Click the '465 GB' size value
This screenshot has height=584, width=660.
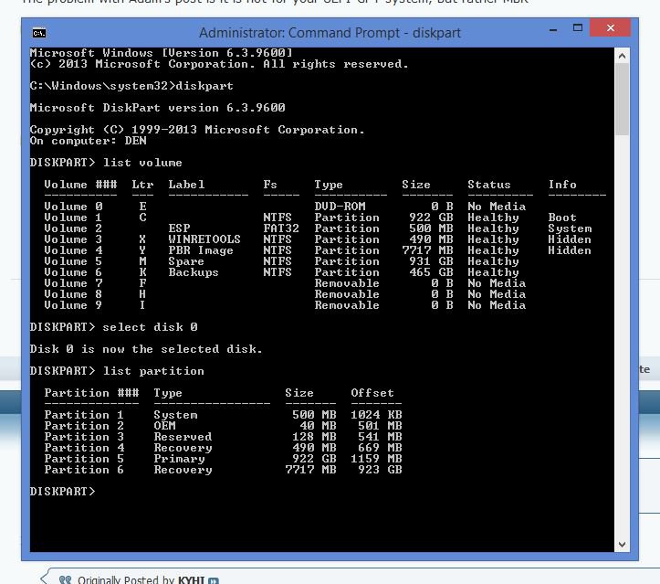431,272
